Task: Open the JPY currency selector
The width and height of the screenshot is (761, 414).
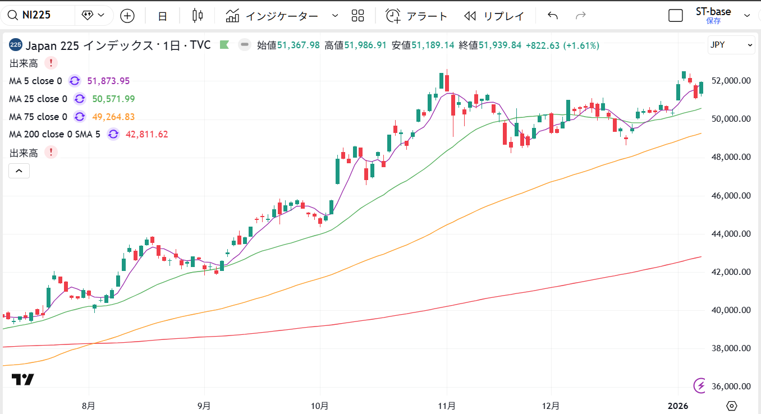Action: (731, 45)
